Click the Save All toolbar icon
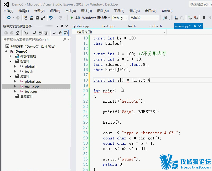This screenshot has width=212, height=171. click(x=43, y=18)
